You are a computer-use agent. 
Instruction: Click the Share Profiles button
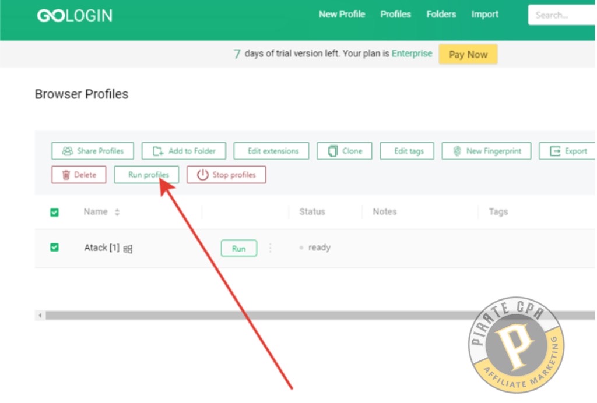93,151
